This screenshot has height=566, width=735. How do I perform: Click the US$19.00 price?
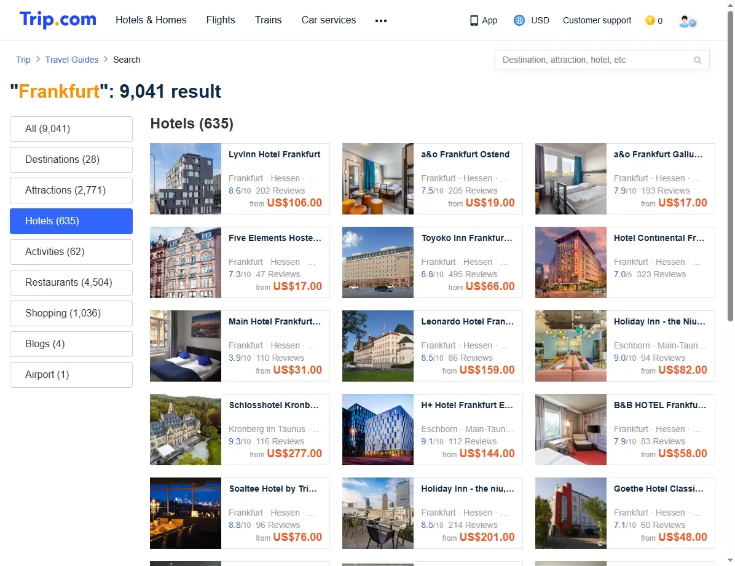pos(490,203)
